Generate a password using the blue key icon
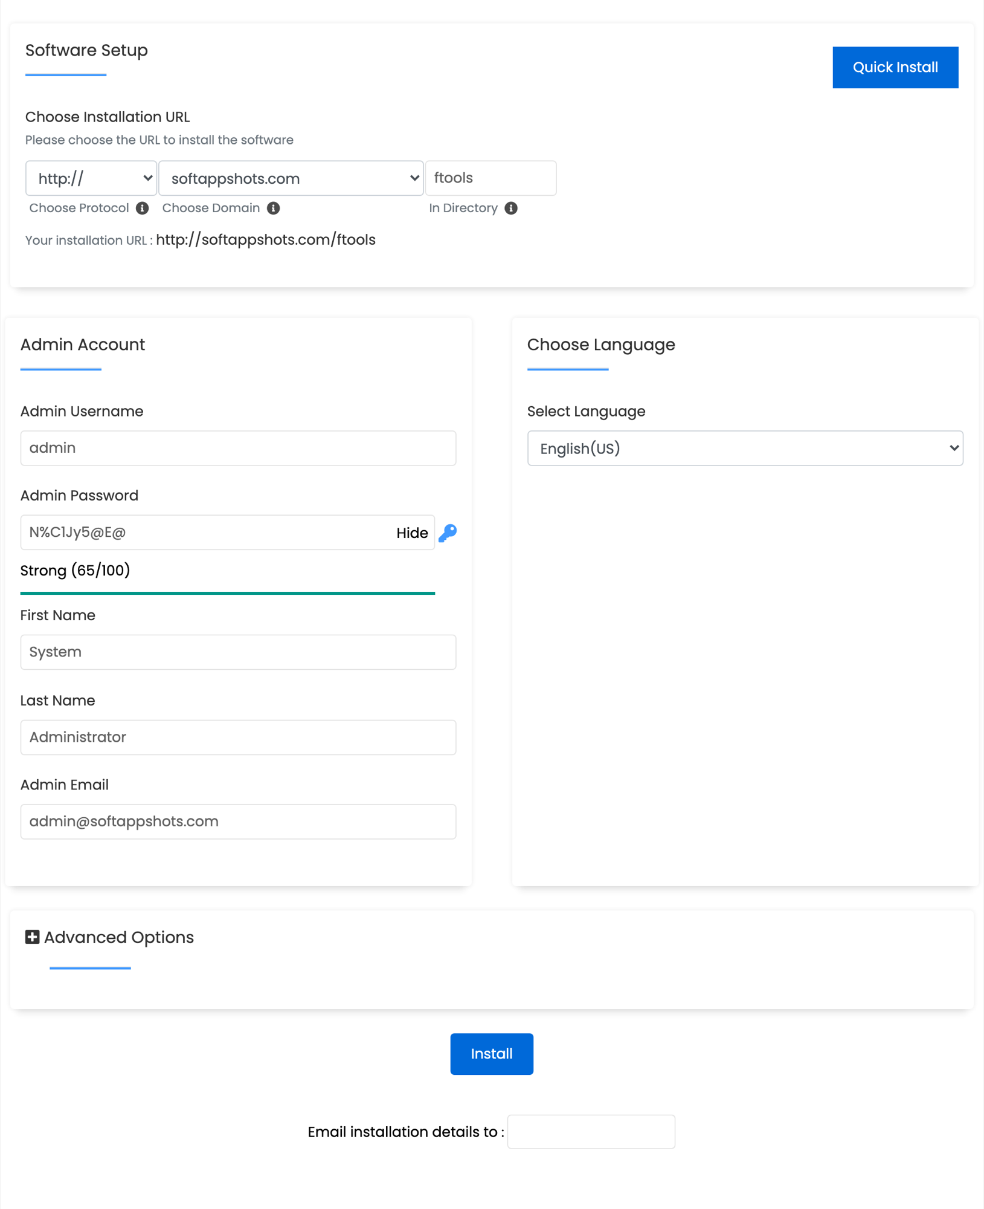984x1209 pixels. point(447,533)
